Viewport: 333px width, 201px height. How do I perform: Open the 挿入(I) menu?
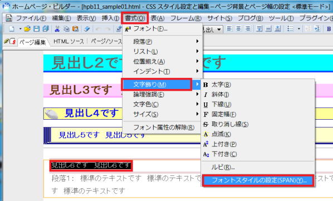[x=110, y=18]
